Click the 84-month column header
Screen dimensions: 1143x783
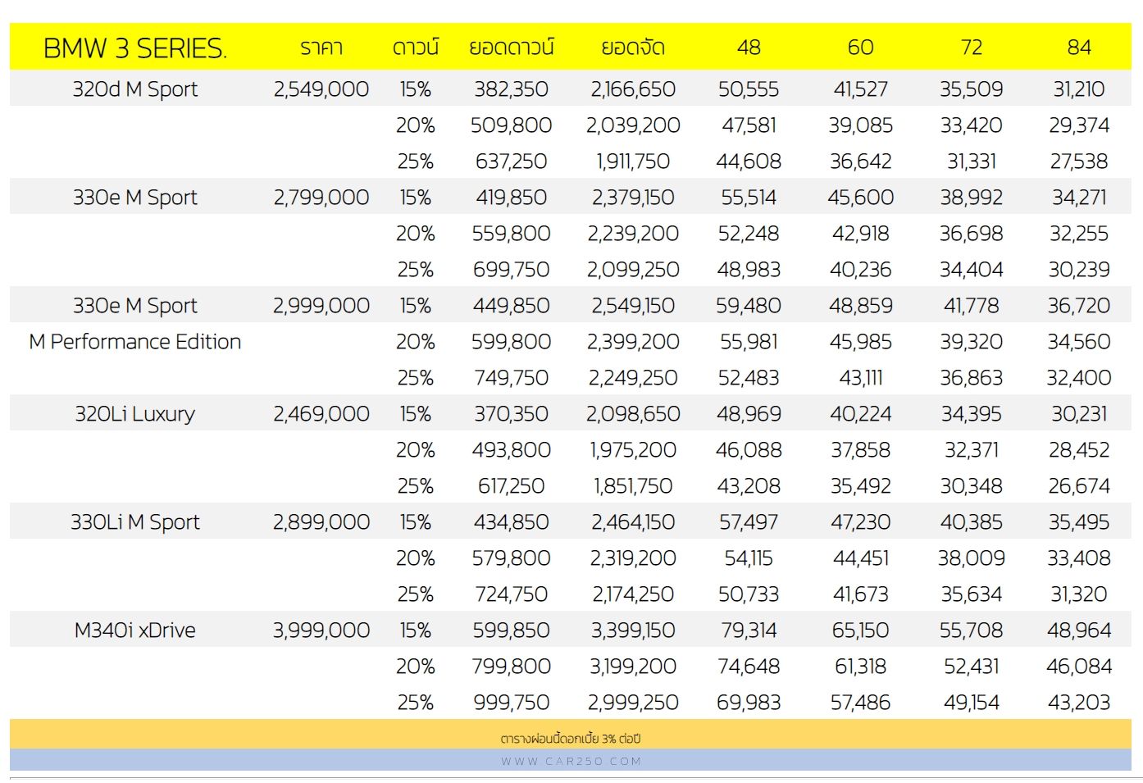pos(1079,48)
